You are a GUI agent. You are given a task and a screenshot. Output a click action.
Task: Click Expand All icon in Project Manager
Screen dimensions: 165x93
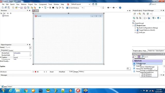click(x=137, y=18)
